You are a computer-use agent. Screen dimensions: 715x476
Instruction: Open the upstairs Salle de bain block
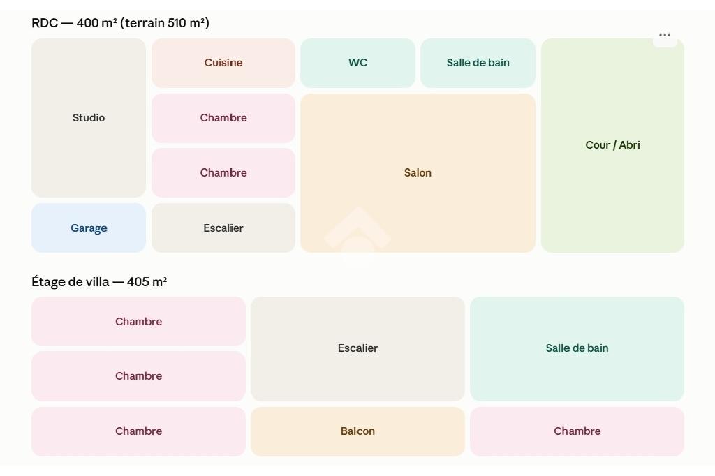[x=577, y=349]
